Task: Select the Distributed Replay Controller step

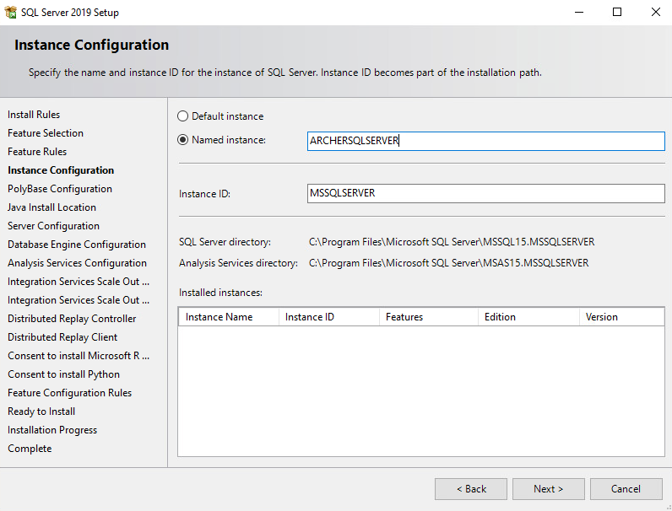Action: pyautogui.click(x=72, y=319)
